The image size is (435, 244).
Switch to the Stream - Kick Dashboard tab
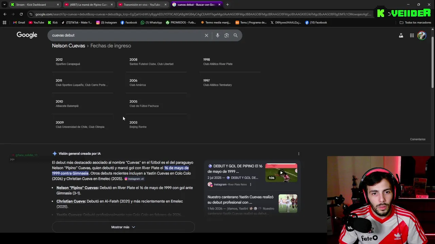31,5
